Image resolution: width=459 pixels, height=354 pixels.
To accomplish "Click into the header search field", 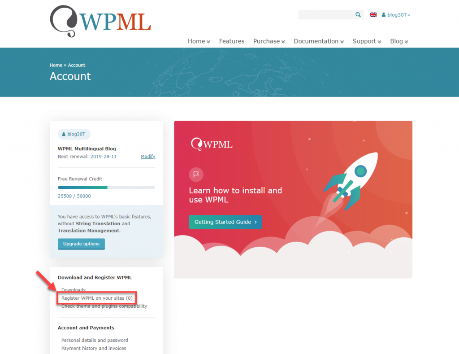I will pyautogui.click(x=326, y=15).
